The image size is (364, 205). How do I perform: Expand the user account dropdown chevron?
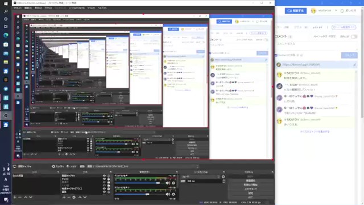(336, 10)
